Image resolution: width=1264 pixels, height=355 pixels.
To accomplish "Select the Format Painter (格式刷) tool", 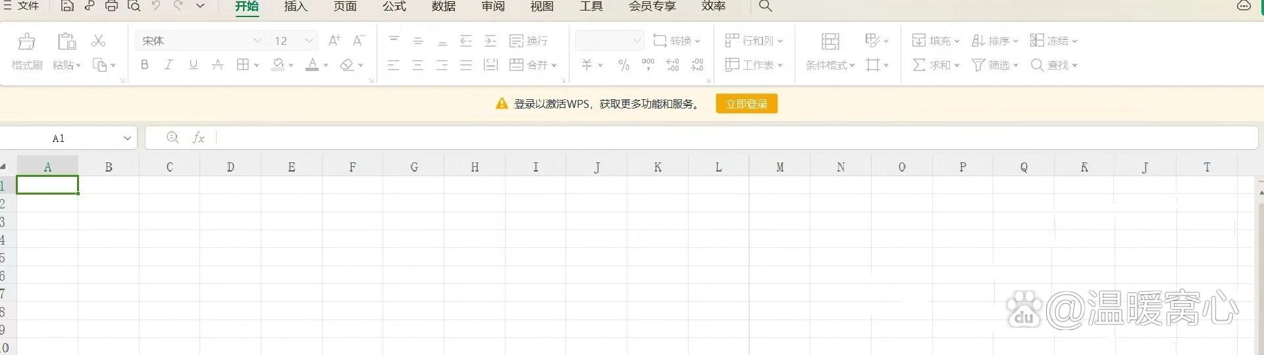I will point(27,51).
